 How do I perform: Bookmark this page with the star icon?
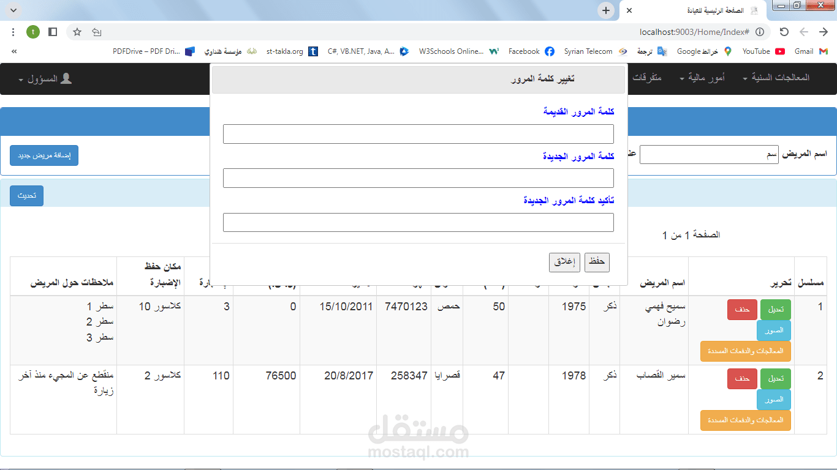77,32
